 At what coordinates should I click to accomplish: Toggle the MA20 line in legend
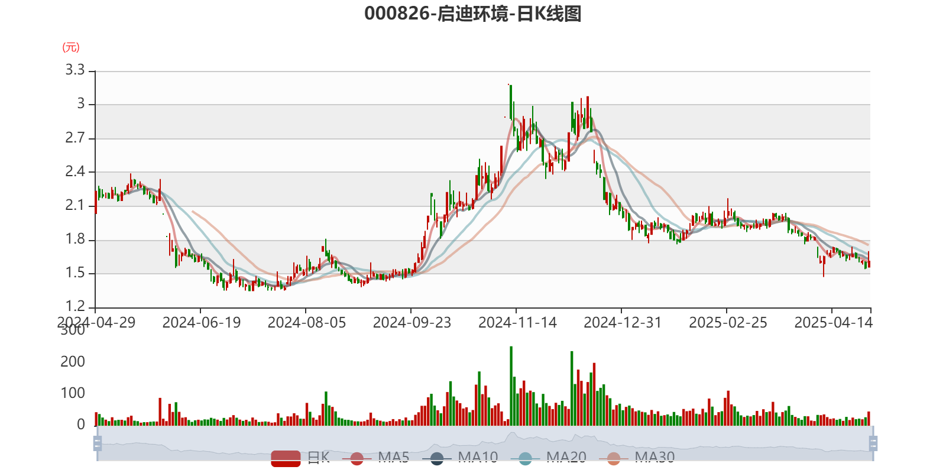click(x=548, y=458)
